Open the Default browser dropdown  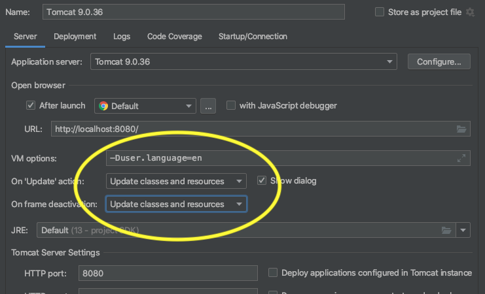(x=145, y=106)
